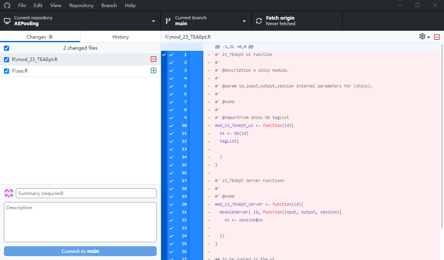Click the diff file path R\mod_23_TEAEpt.R

coord(188,37)
